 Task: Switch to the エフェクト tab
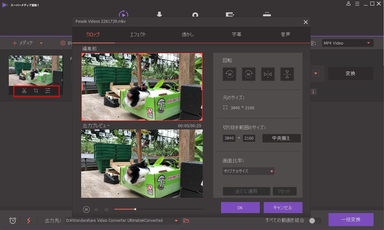tap(138, 34)
